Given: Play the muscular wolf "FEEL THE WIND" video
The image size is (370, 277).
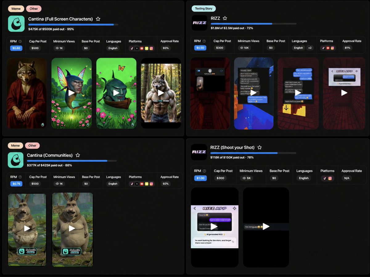Looking at the screenshot, I should point(161,93).
